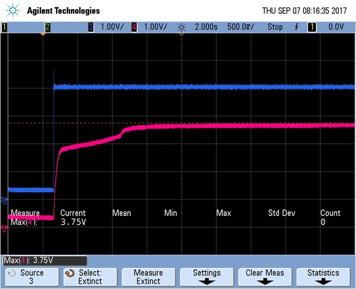This screenshot has height=289, width=356.
Task: Click the Count column header
Action: 330,213
